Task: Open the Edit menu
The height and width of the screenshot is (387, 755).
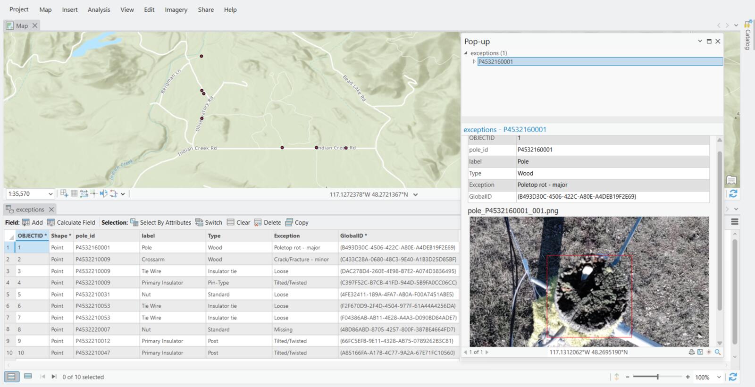Action: (x=149, y=9)
